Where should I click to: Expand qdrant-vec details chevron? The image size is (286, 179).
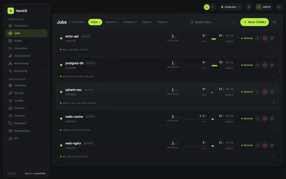coord(273,103)
